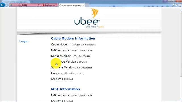Select the DOCSIS 3.0 Compliant value

(x=84, y=45)
